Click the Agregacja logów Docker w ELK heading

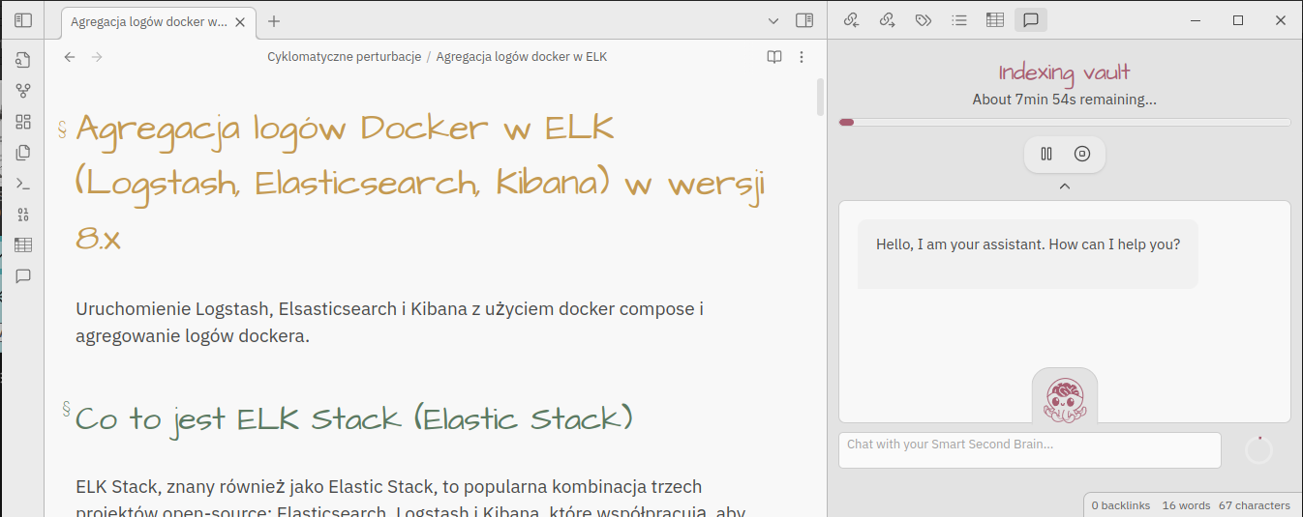[421, 182]
